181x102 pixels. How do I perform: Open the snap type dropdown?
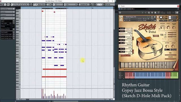tap(59, 5)
